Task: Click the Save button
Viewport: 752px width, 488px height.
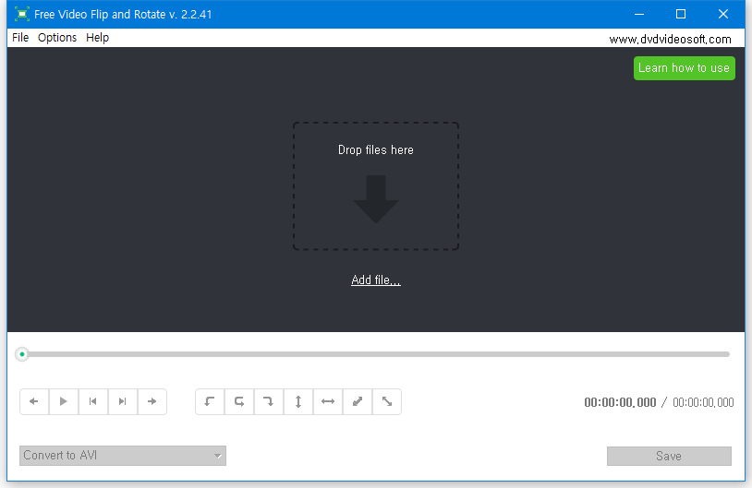Action: pos(669,456)
